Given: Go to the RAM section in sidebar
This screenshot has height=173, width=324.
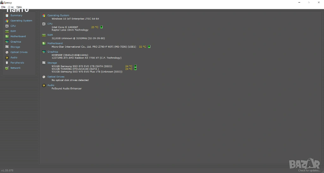Looking at the screenshot, I should [13, 31].
